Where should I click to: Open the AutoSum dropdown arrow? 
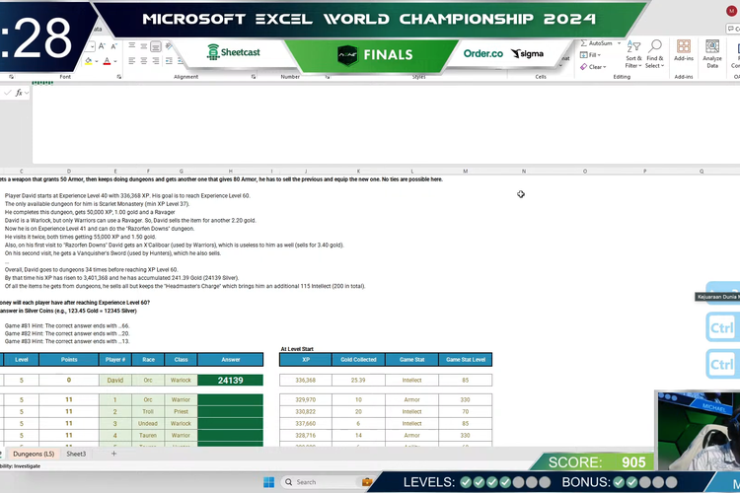click(x=618, y=43)
